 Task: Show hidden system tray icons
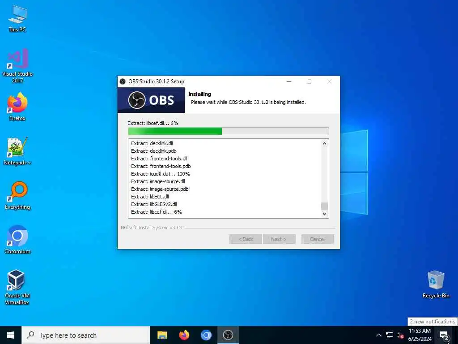[x=378, y=335]
